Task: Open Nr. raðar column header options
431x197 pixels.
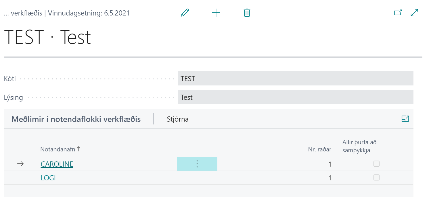Action: point(319,149)
